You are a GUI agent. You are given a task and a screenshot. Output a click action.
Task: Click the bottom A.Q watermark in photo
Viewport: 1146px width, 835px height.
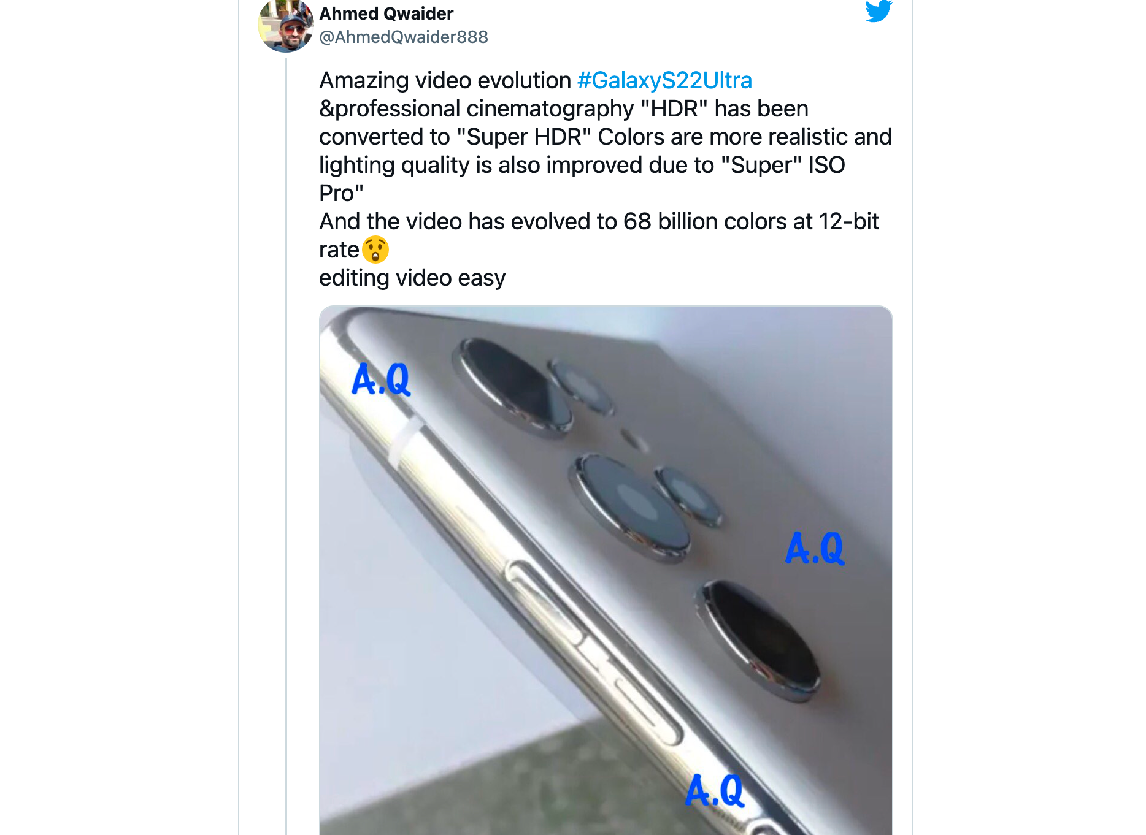714,790
